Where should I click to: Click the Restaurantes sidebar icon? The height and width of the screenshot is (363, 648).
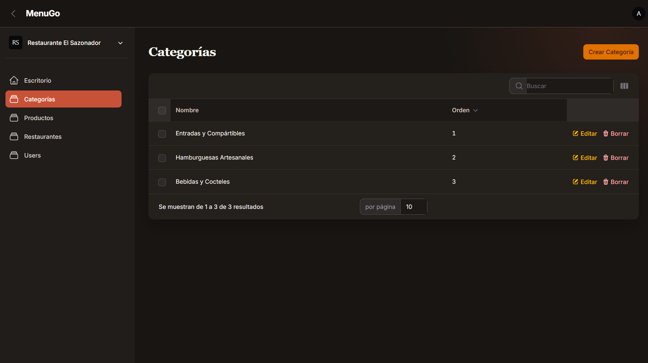pos(14,136)
